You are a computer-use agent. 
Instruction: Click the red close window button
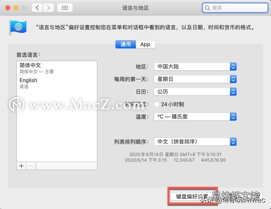pos(8,8)
